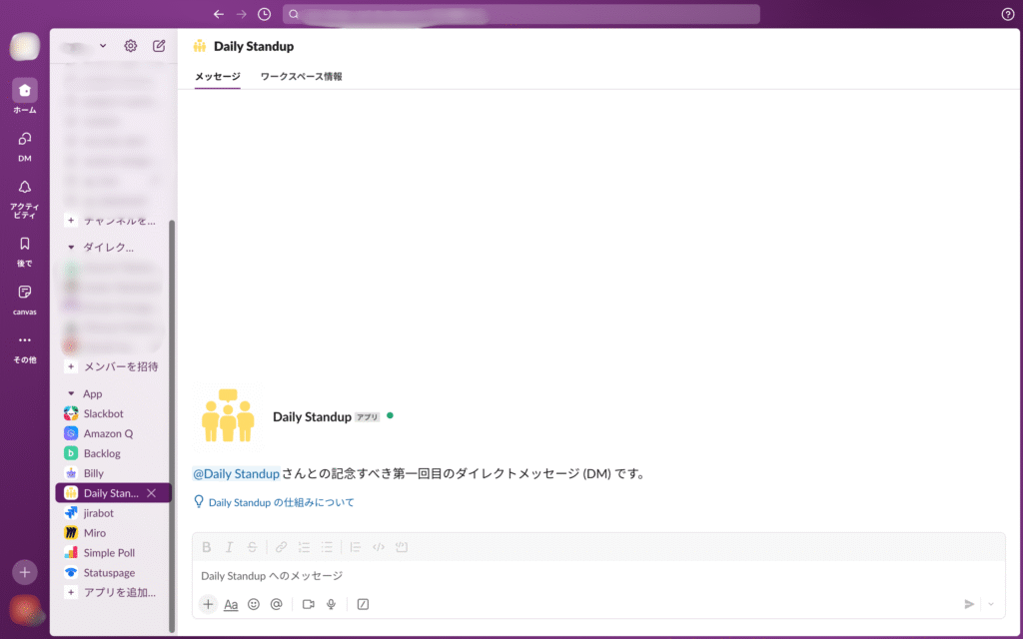Go forward with the right arrow
The width and height of the screenshot is (1023, 639).
pos(242,14)
